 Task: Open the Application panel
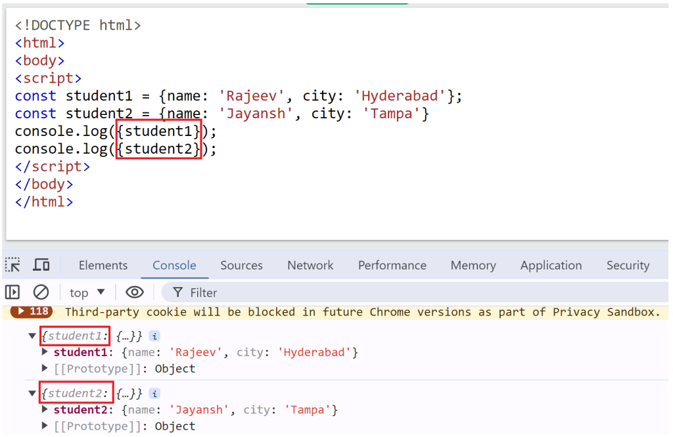(551, 265)
